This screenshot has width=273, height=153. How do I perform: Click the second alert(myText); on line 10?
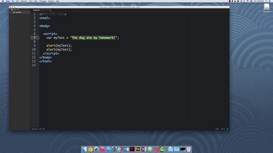pyautogui.click(x=59, y=49)
